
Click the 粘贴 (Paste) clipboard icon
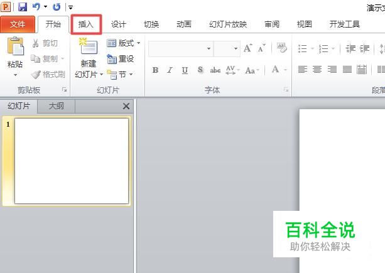[15, 46]
